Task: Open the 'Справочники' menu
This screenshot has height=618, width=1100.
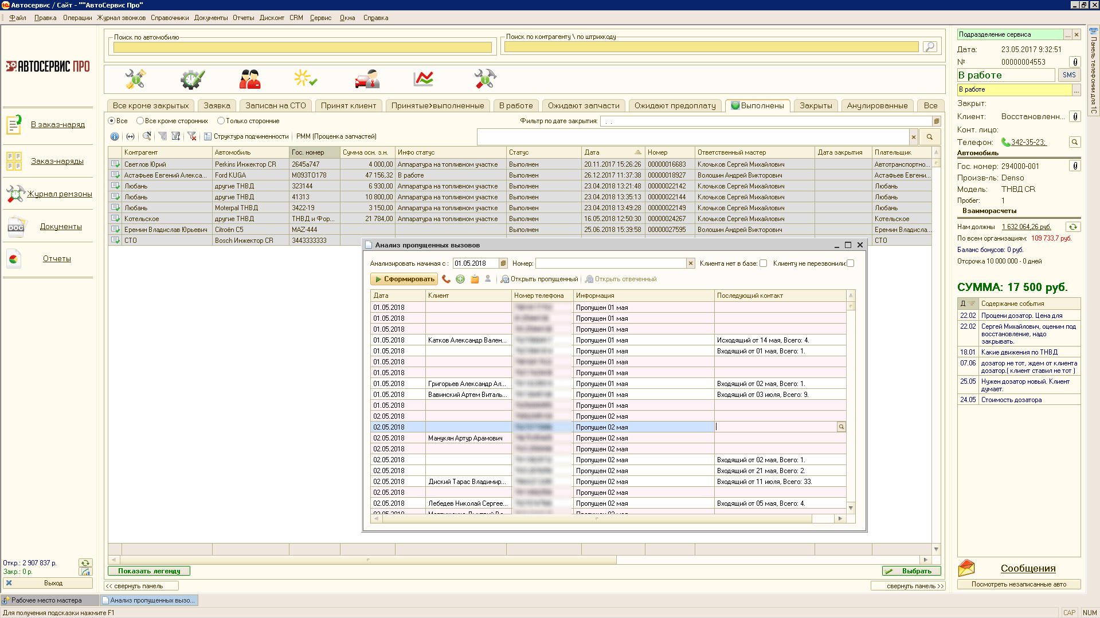Action: 170,18
